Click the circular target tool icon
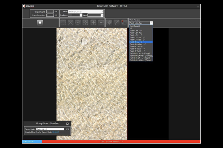223x148 pixels. [x=78, y=23]
